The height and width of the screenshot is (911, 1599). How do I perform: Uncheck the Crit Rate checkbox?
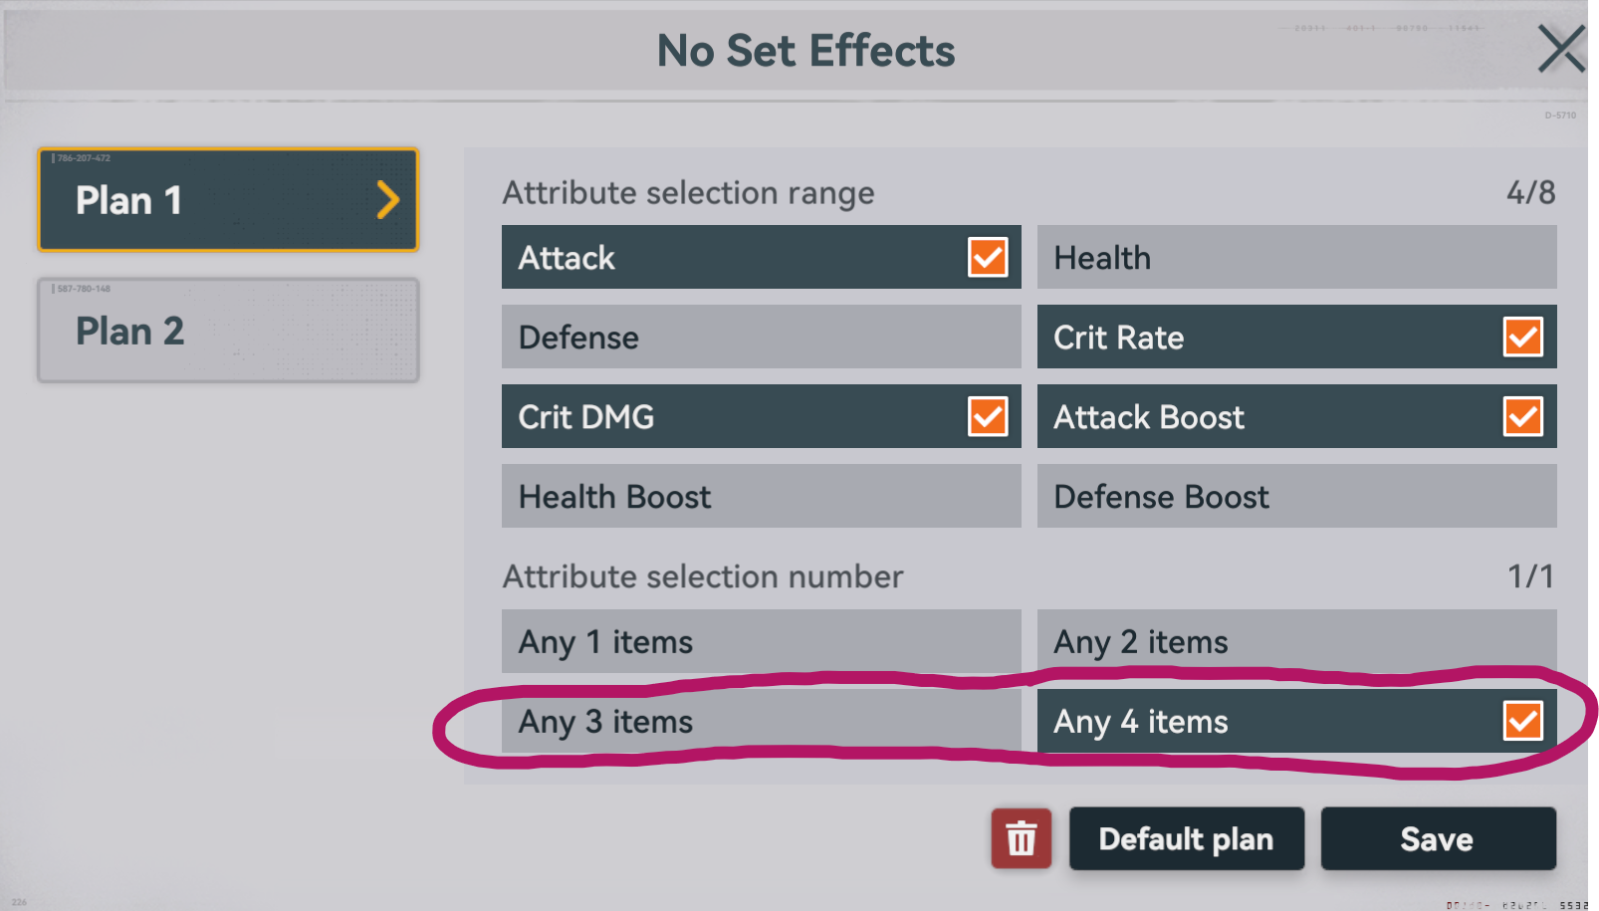tap(1522, 337)
